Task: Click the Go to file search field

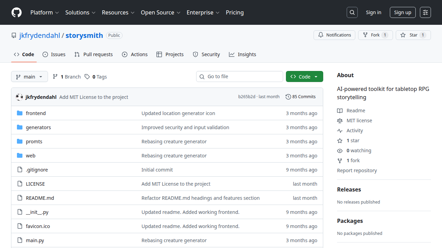Action: 240,76
